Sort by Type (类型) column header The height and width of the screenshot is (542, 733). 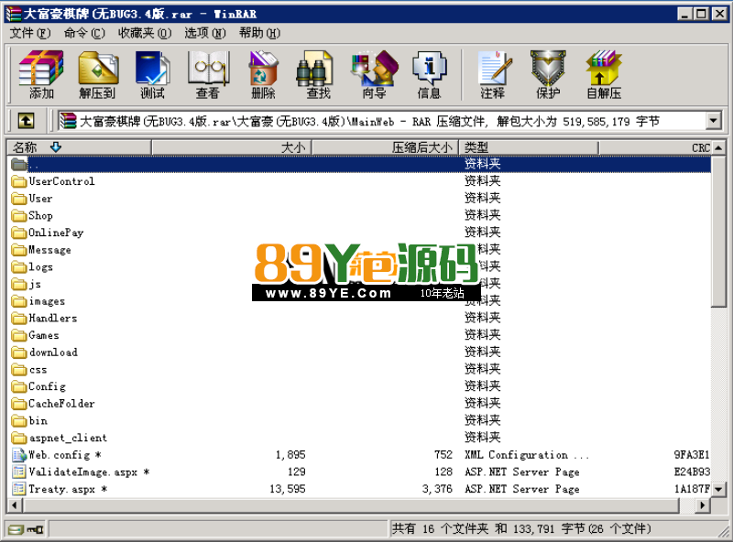pos(529,147)
